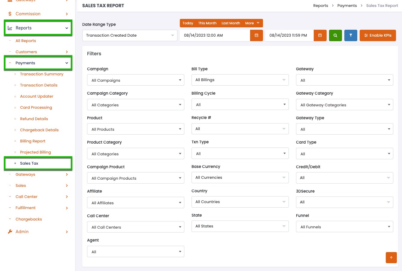
Task: Click the orange scroll-to-top arrow button
Action: coord(391,257)
